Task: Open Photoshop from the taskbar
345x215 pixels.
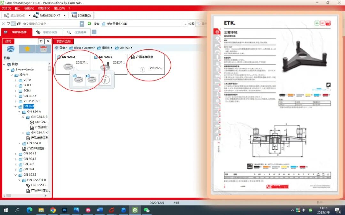Action: click(x=65, y=210)
